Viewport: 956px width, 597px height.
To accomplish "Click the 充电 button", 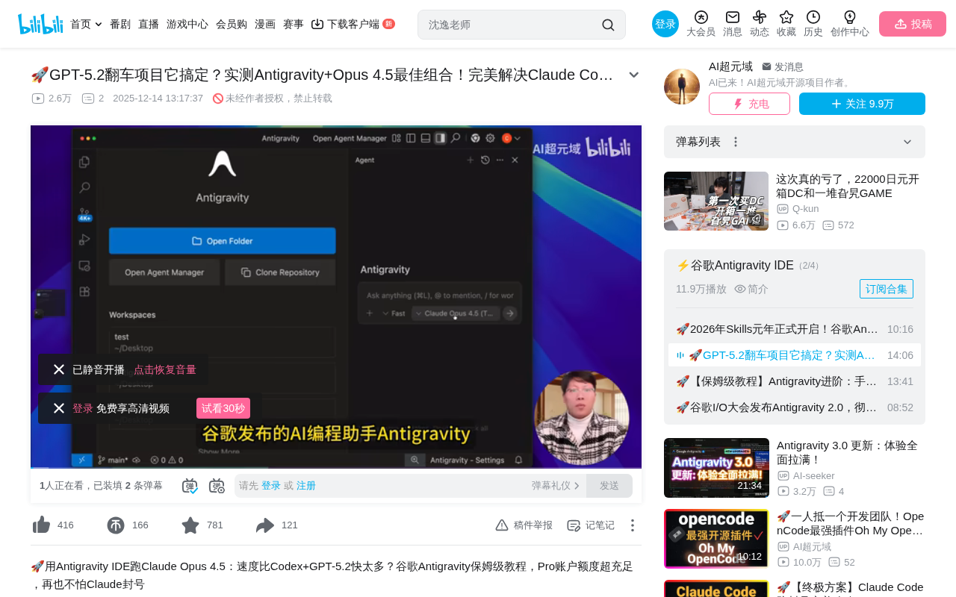I will pyautogui.click(x=749, y=104).
